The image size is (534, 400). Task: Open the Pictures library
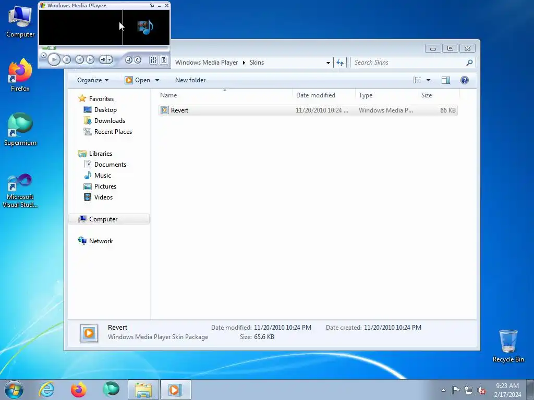(105, 186)
